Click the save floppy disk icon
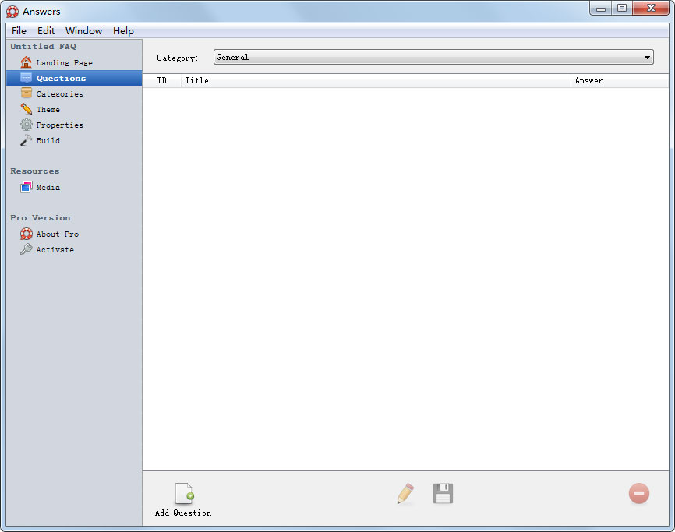This screenshot has width=675, height=532. (x=443, y=493)
